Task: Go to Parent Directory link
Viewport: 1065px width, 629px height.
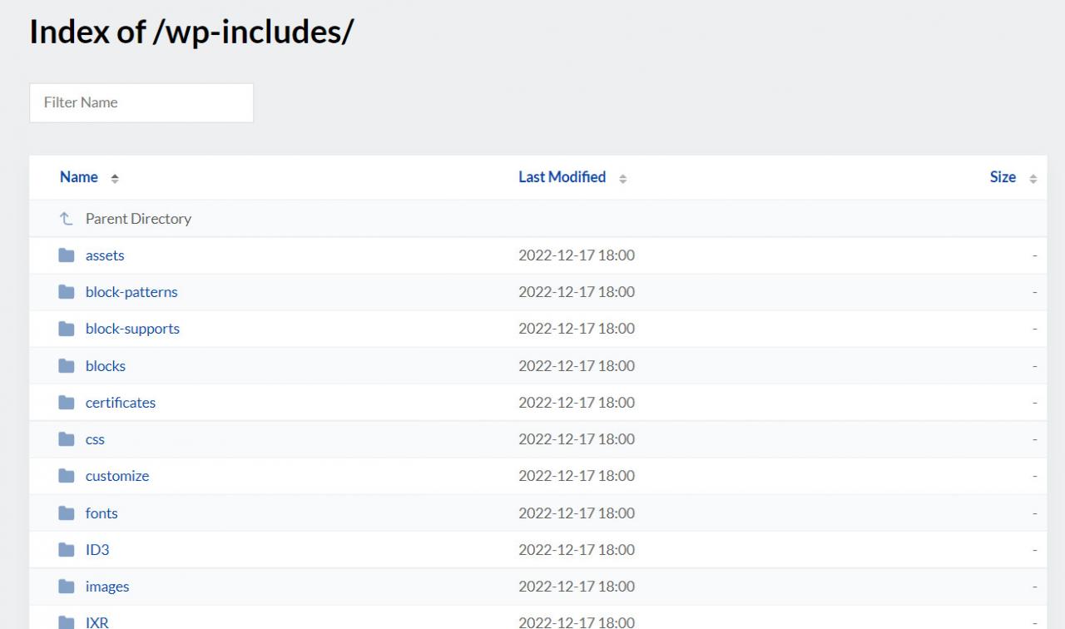Action: (x=138, y=219)
